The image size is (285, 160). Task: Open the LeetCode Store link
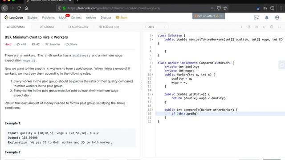[x=122, y=17]
